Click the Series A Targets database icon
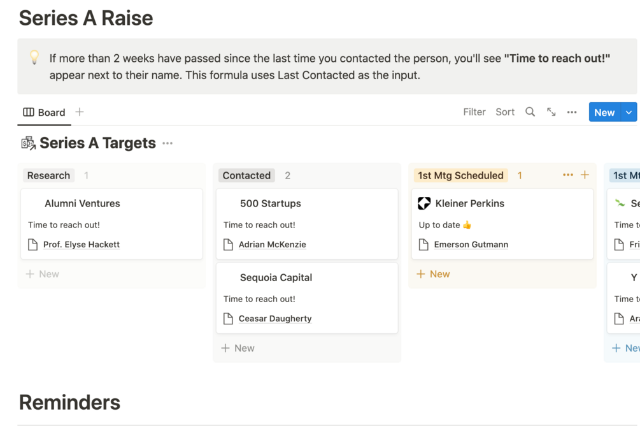Image resolution: width=640 pixels, height=427 pixels. (x=28, y=143)
